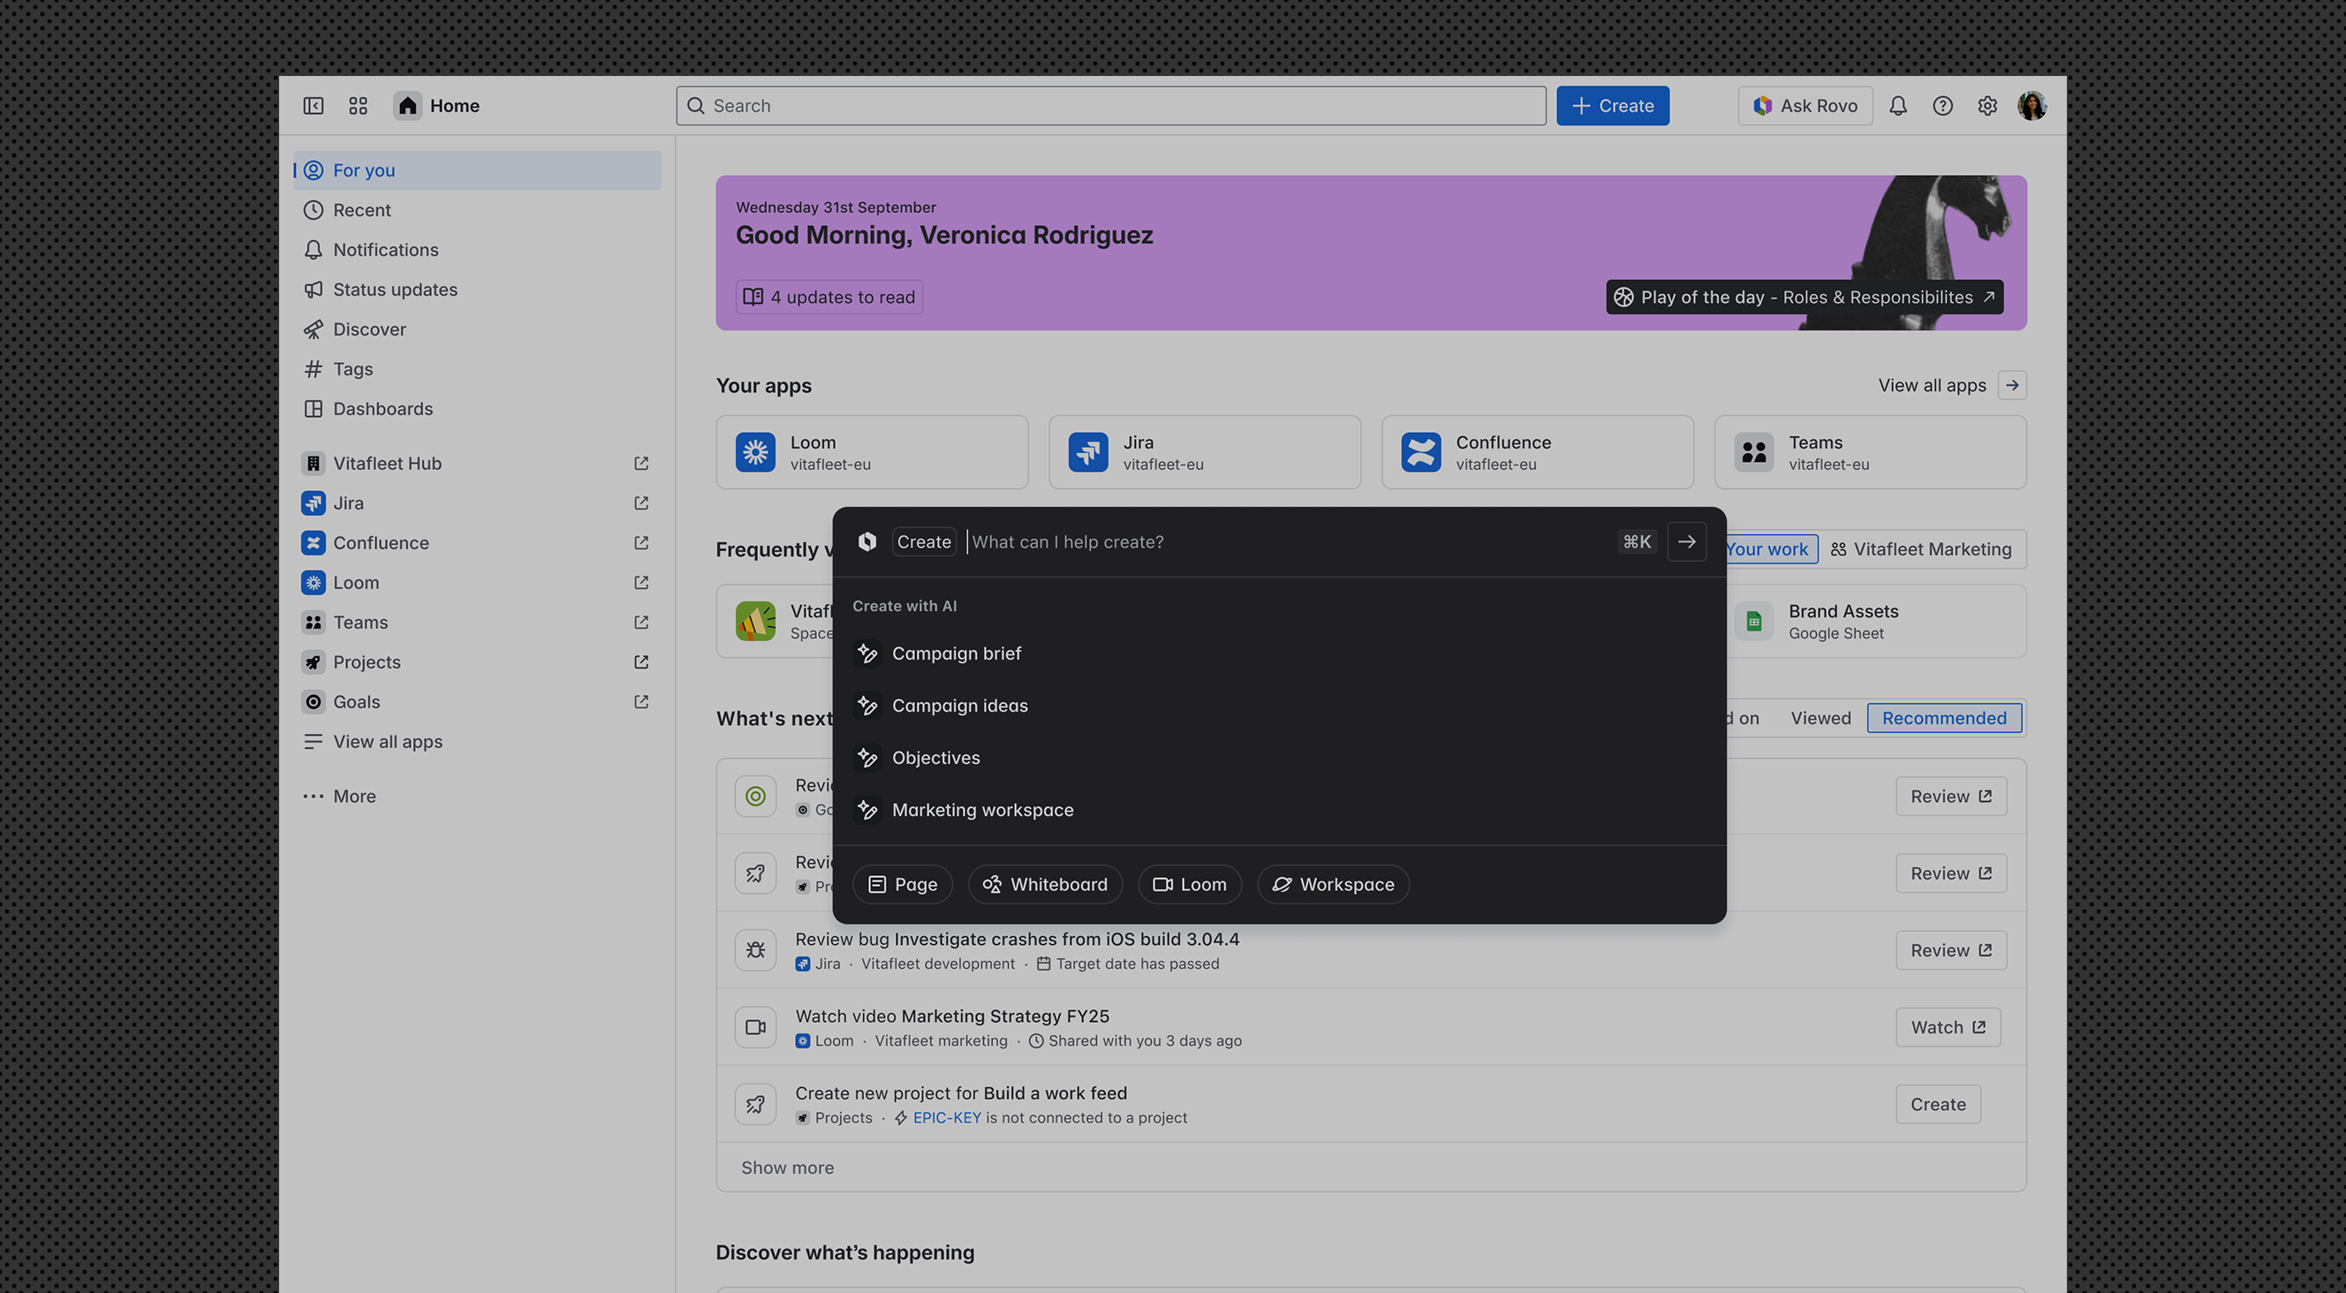The width and height of the screenshot is (2346, 1293).
Task: Select Campaign brief AI suggestion
Action: (1279, 654)
